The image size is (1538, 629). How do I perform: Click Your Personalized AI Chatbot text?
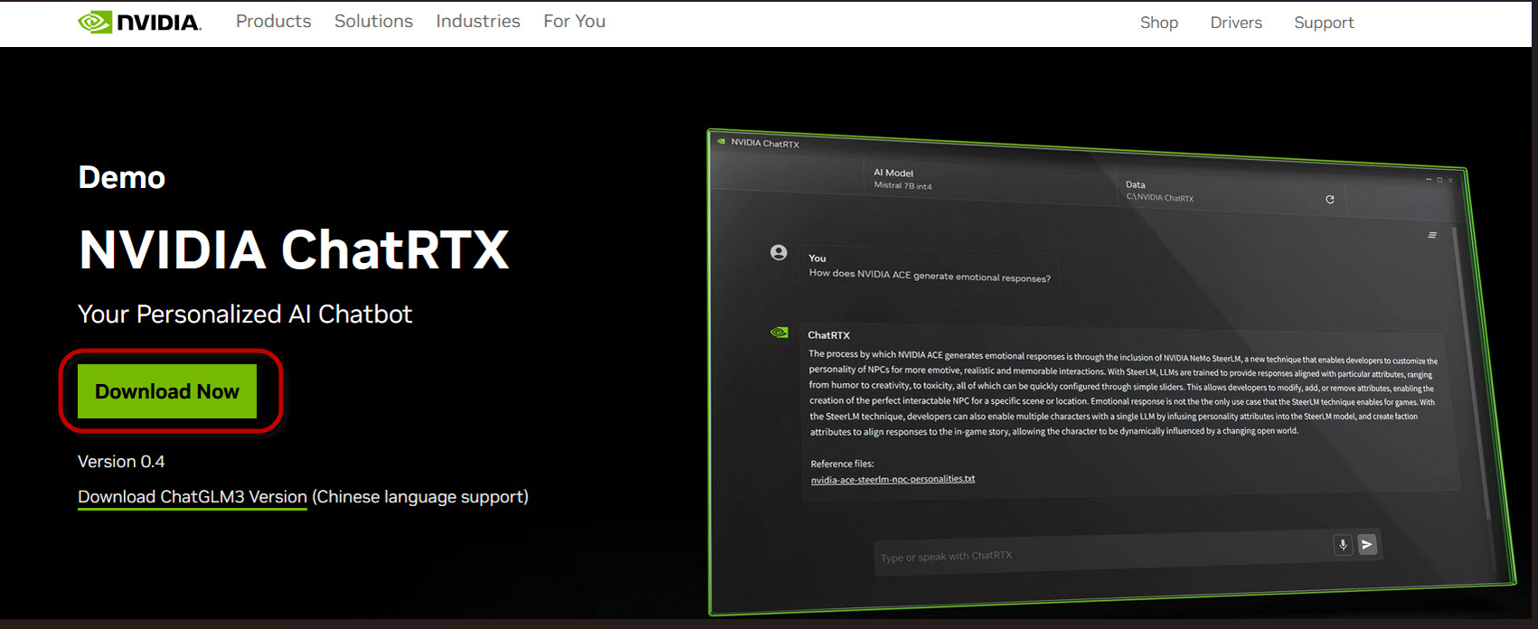pyautogui.click(x=245, y=314)
